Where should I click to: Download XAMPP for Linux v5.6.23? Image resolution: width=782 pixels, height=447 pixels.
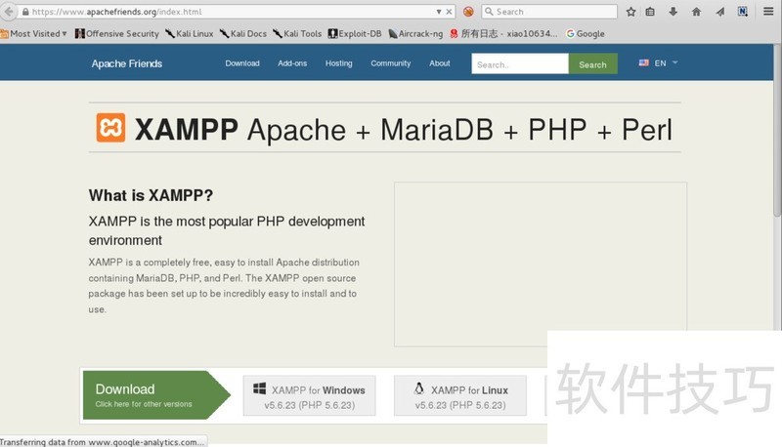pyautogui.click(x=459, y=395)
